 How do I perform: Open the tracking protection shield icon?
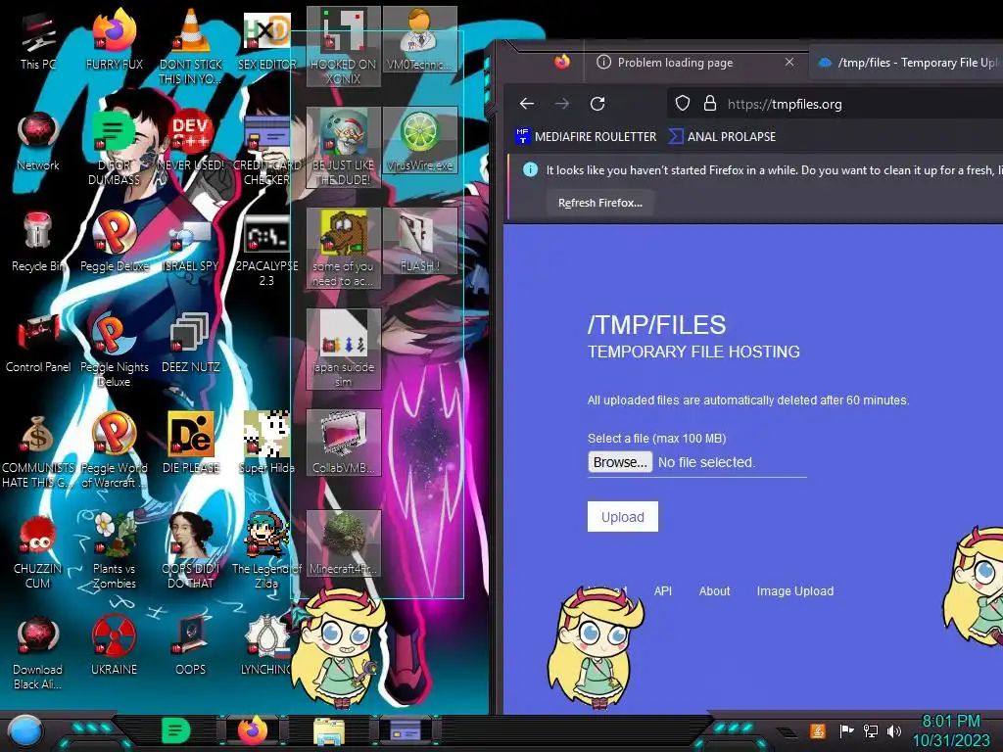[x=683, y=104]
